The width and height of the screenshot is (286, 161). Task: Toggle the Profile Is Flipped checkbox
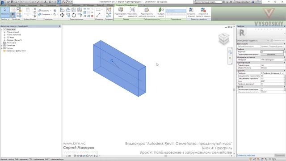pos(262,84)
